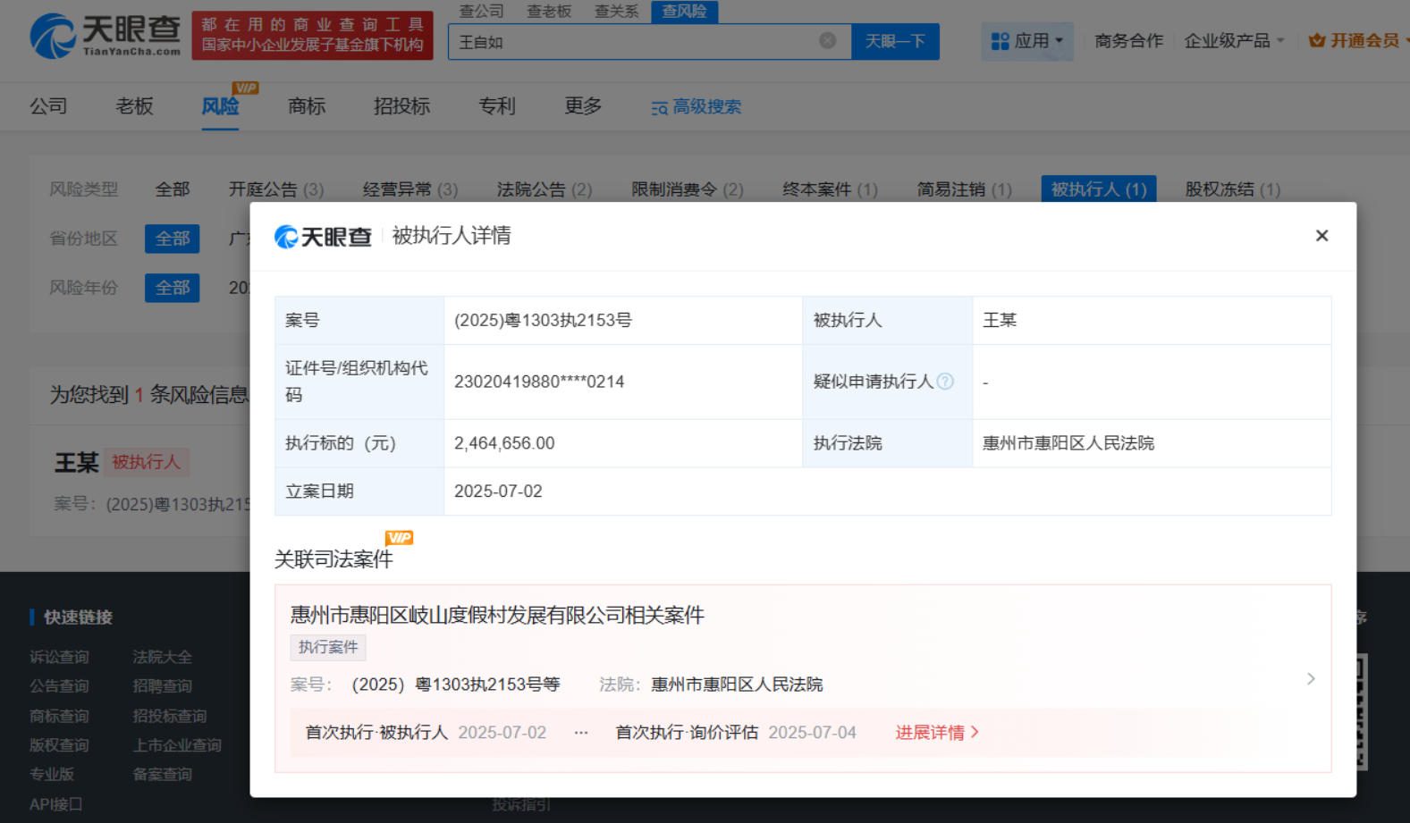Viewport: 1410px width, 823px height.
Task: Click the 王某 result name in the list
Action: tap(76, 462)
